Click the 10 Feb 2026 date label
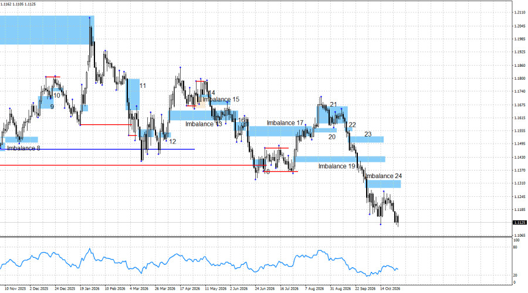 pyautogui.click(x=115, y=289)
